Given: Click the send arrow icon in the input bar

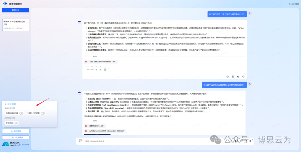Looking at the screenshot, I should point(251,141).
